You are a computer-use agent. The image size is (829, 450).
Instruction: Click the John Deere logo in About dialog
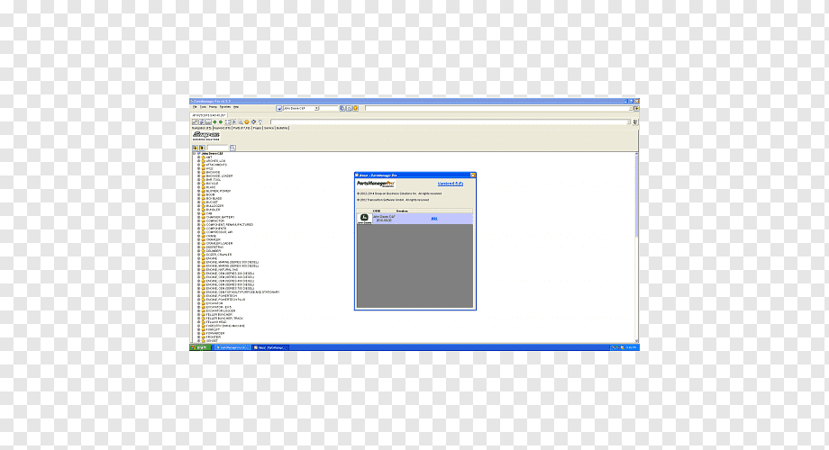[x=364, y=218]
